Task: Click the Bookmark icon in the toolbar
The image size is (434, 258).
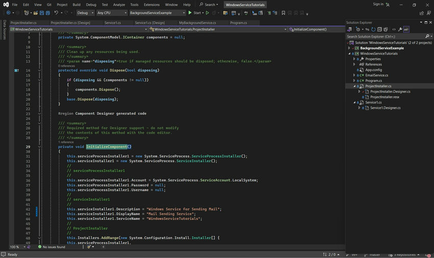Action: [x=284, y=13]
